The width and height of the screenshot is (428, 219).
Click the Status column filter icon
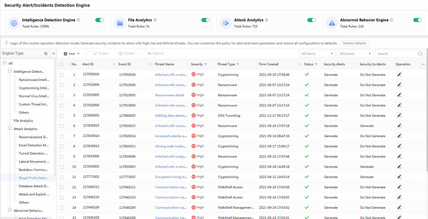[316, 64]
